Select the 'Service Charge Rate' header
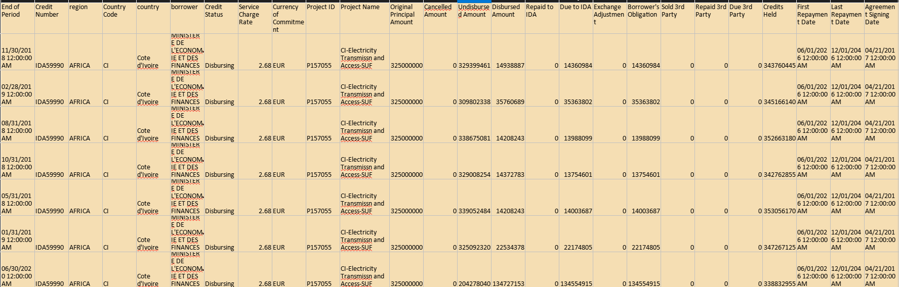 (x=255, y=18)
